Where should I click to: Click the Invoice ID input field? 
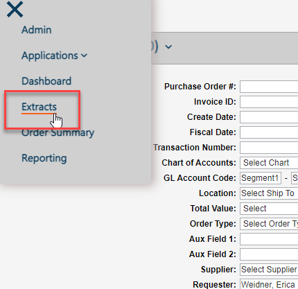coord(269,102)
